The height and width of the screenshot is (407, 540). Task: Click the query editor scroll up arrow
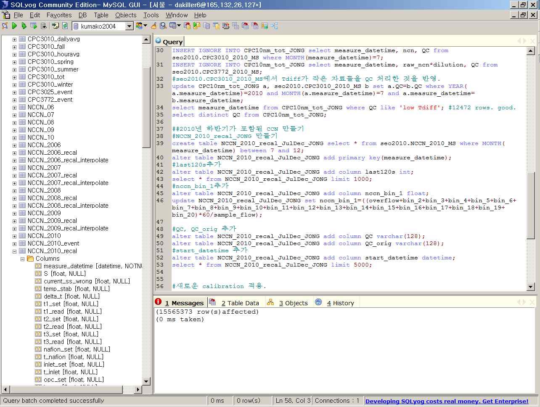530,50
